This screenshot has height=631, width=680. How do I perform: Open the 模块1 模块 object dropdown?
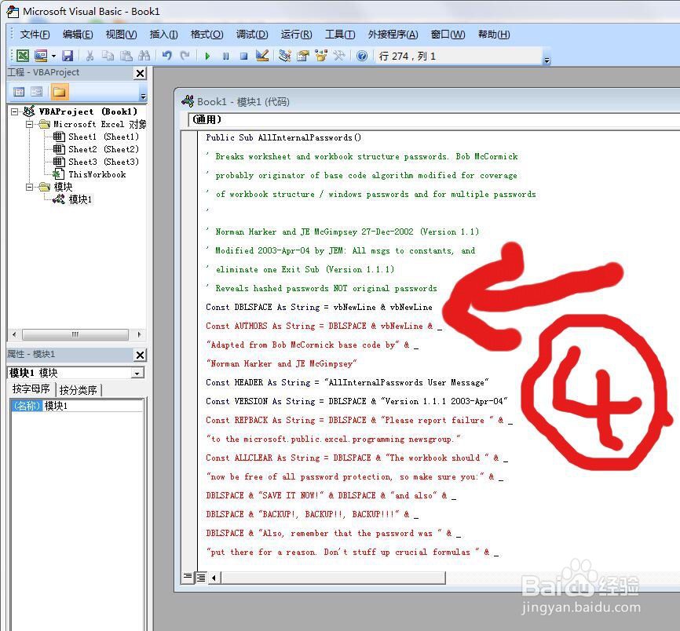(137, 373)
